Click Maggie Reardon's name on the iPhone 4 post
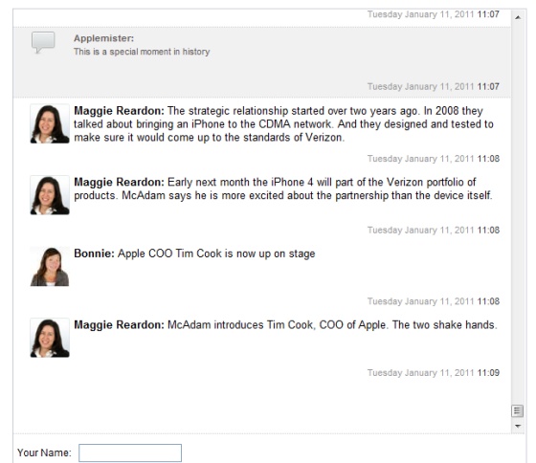 point(119,182)
